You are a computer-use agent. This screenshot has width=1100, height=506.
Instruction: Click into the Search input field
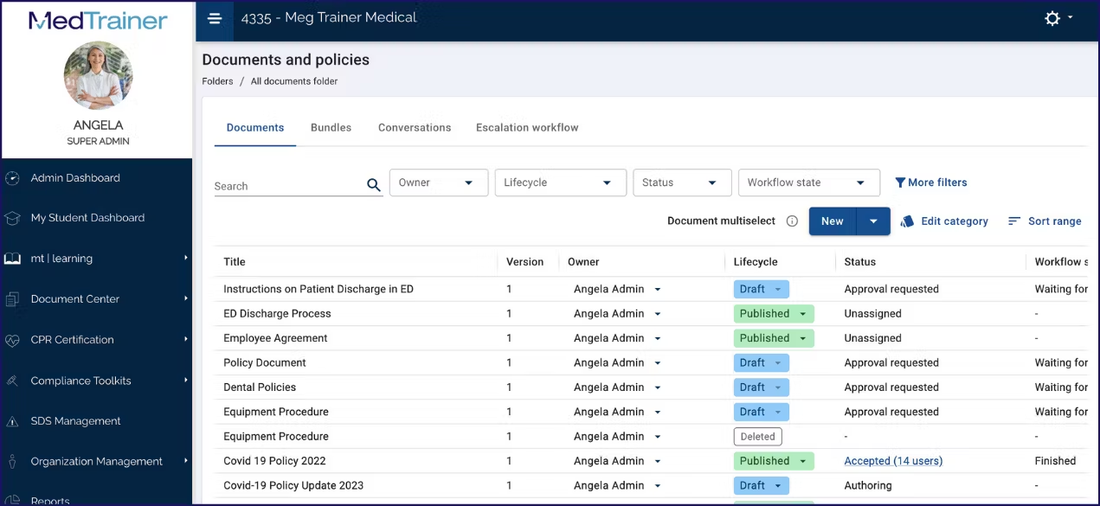pyautogui.click(x=290, y=185)
